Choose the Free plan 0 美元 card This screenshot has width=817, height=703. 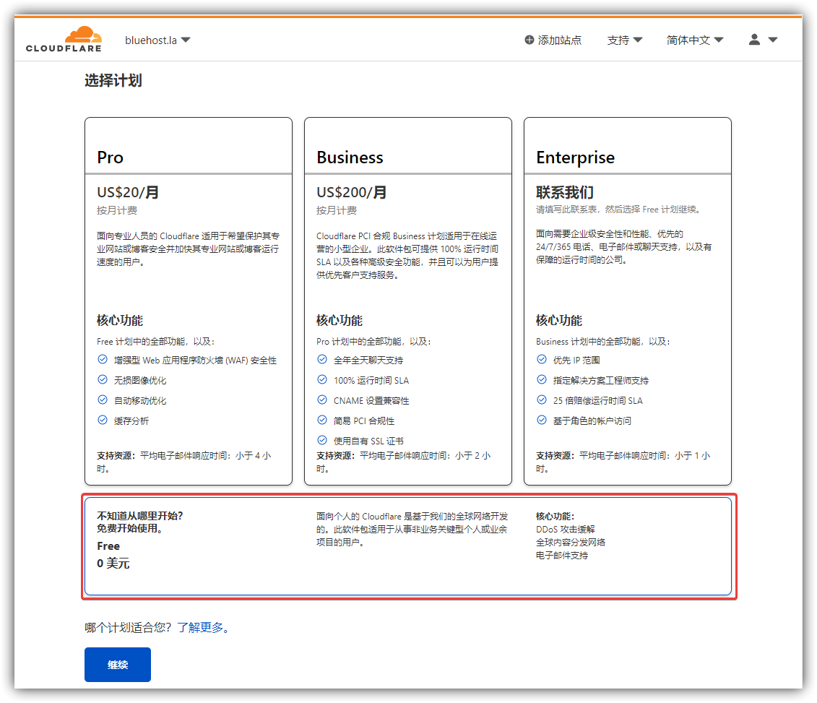408,546
